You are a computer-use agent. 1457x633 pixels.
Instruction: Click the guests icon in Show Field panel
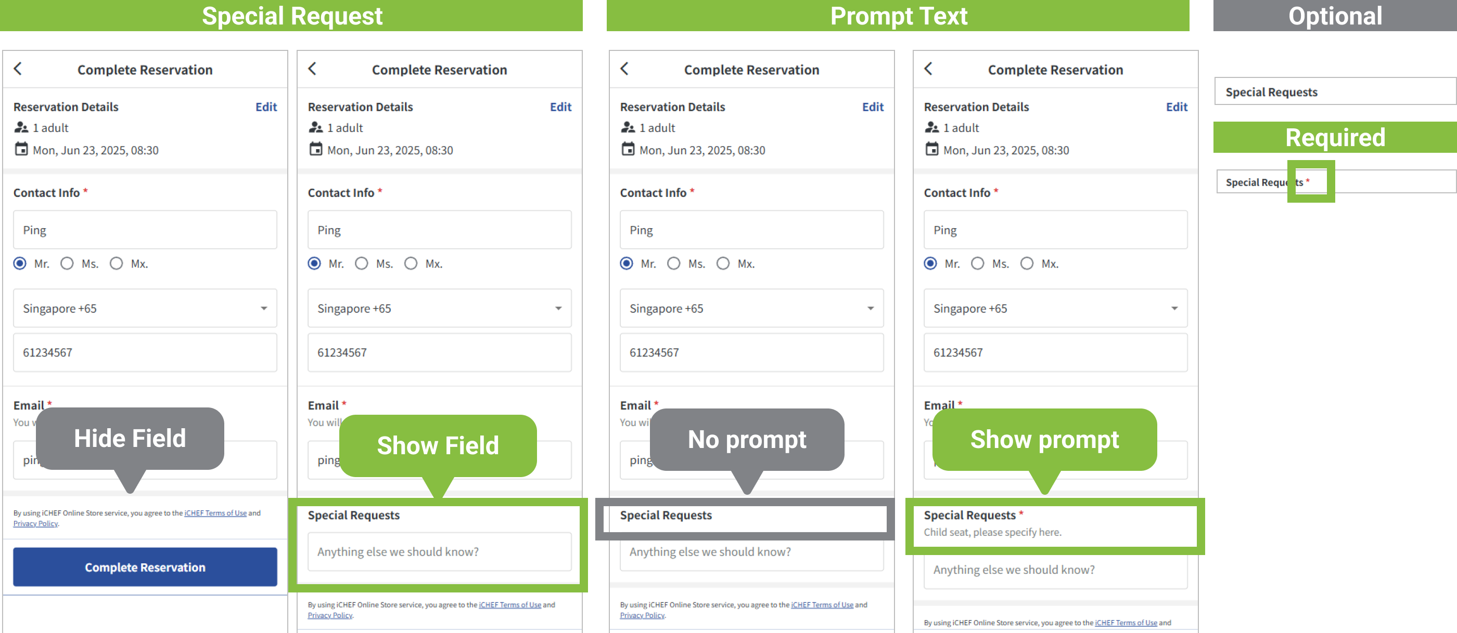pyautogui.click(x=316, y=128)
